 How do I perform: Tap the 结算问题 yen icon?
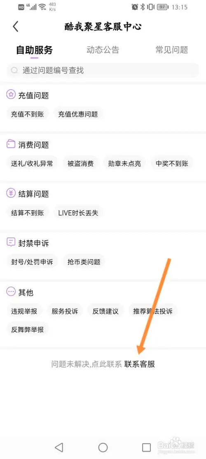(x=11, y=193)
